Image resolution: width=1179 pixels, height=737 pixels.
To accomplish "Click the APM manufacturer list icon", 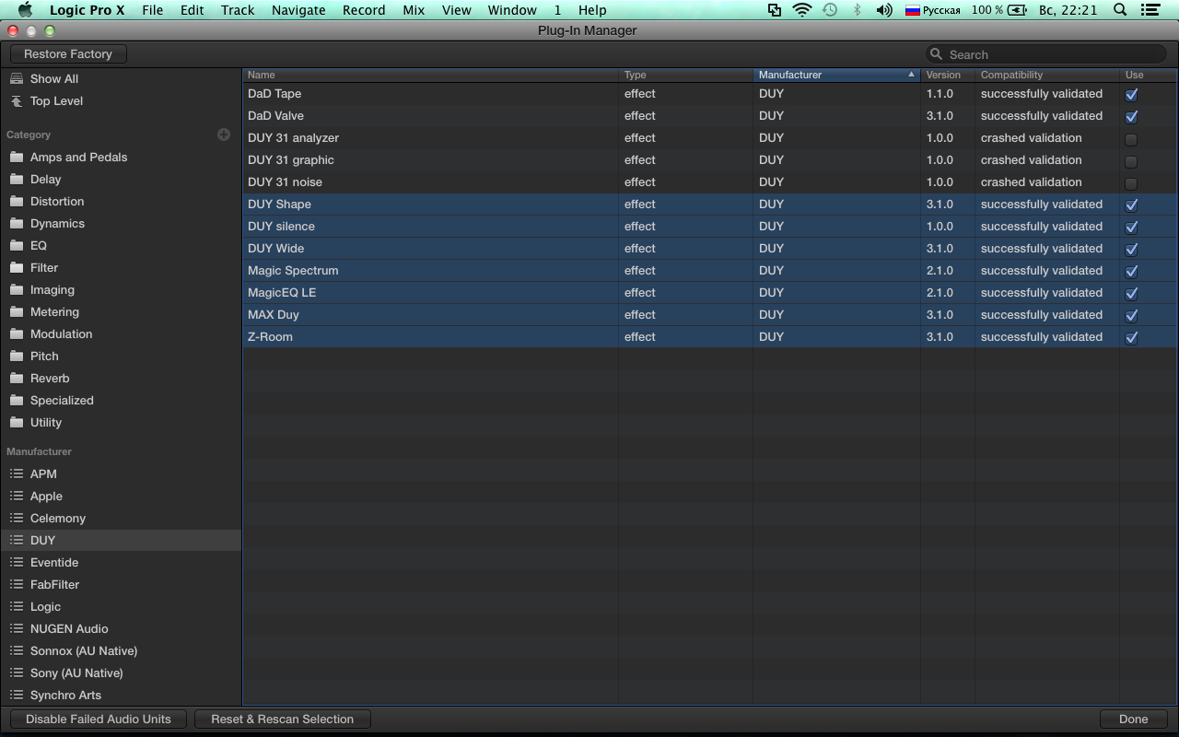I will point(17,474).
